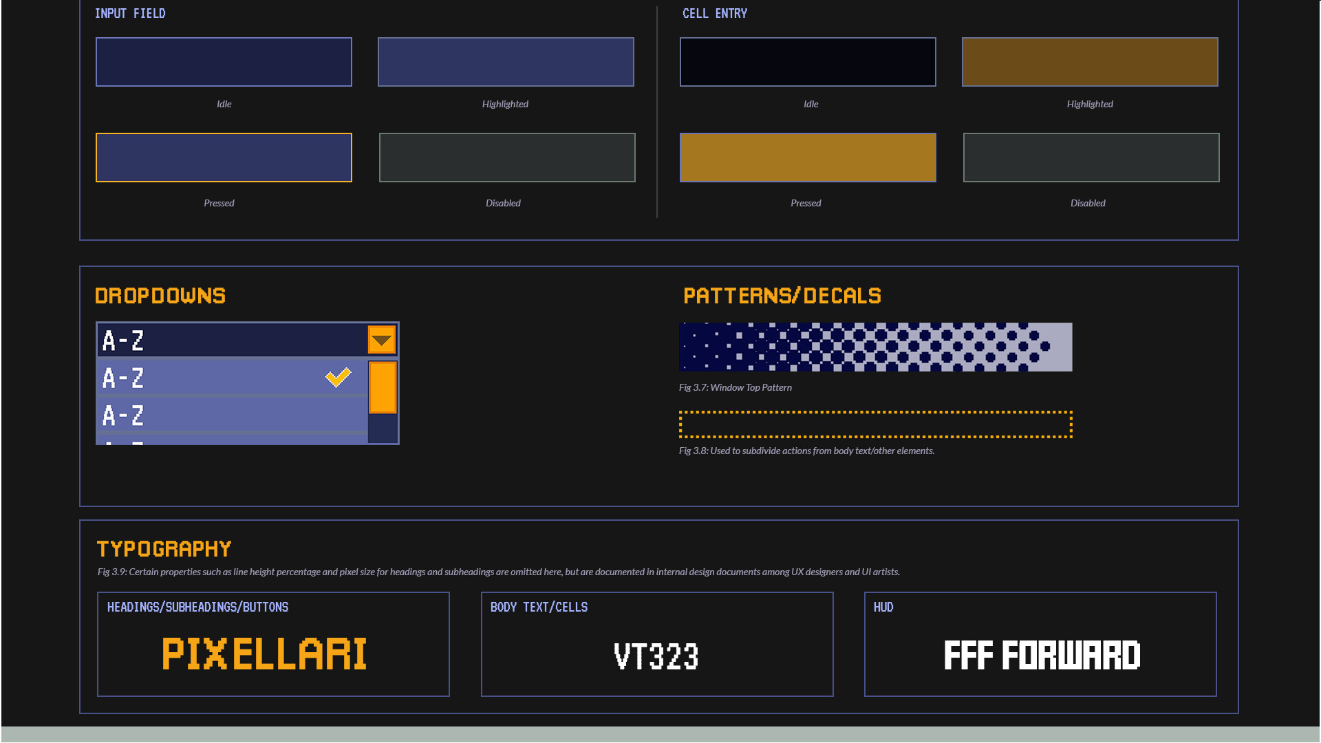Toggle the Highlighted input field state
Viewport: 1321px width, 743px height.
point(505,61)
